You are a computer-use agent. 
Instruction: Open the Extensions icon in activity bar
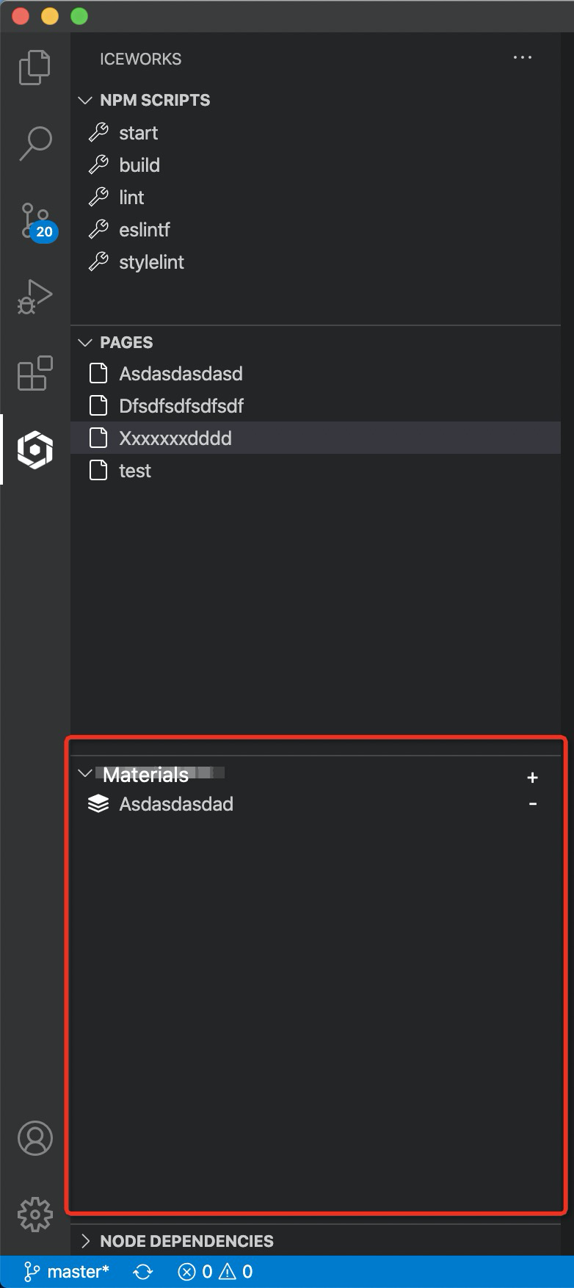point(34,373)
